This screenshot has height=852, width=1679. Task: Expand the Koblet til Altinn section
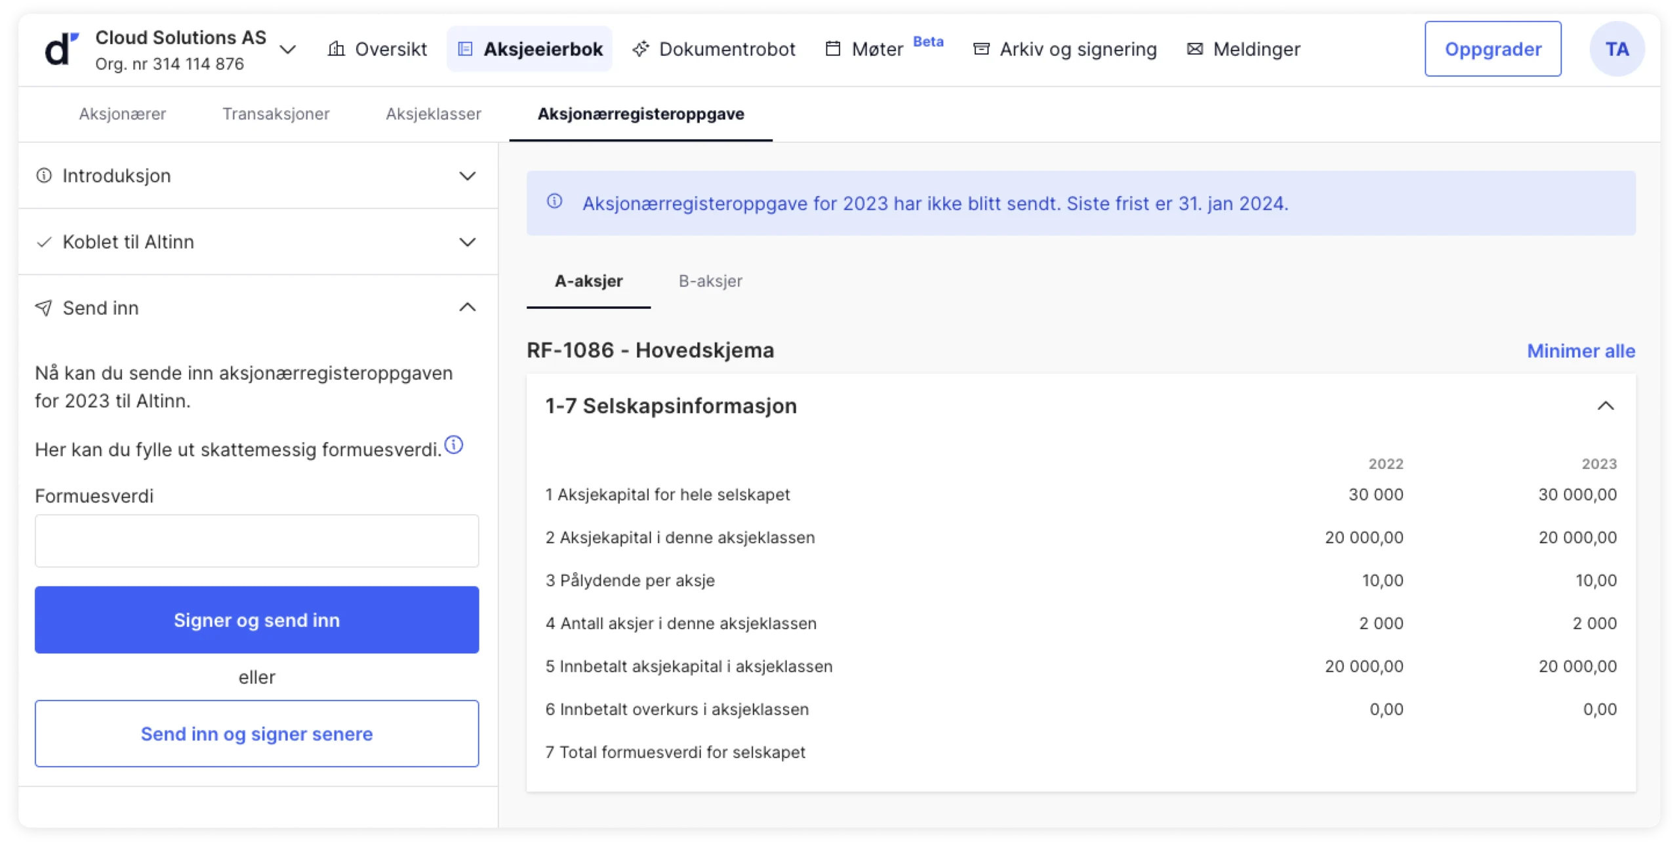467,242
